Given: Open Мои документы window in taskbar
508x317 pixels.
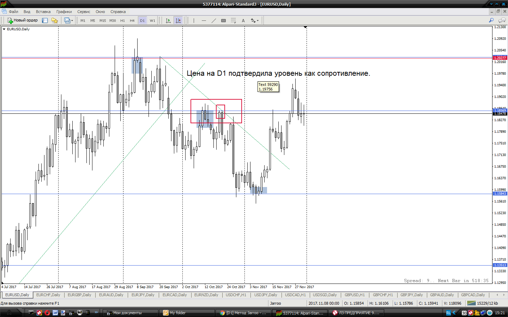Looking at the screenshot, I should click(131, 313).
